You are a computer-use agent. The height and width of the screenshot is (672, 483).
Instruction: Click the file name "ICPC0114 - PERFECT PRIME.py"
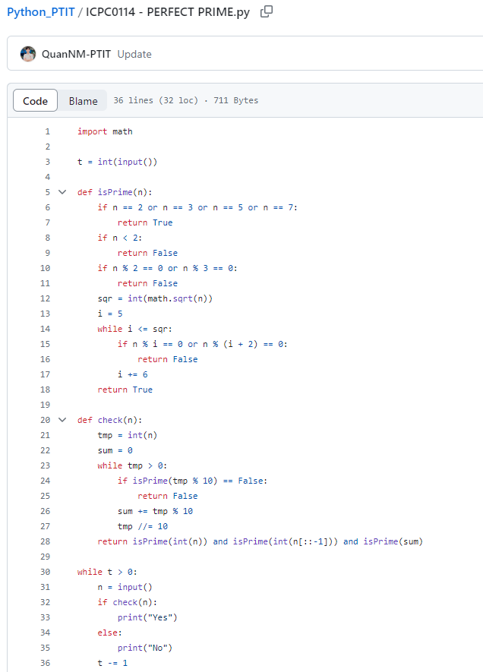(x=168, y=12)
